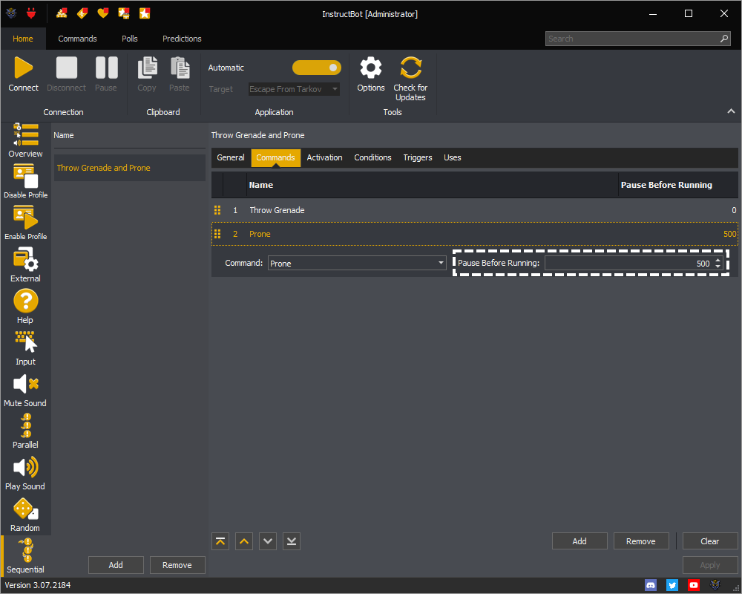
Task: Open the Help command type
Action: 25,306
